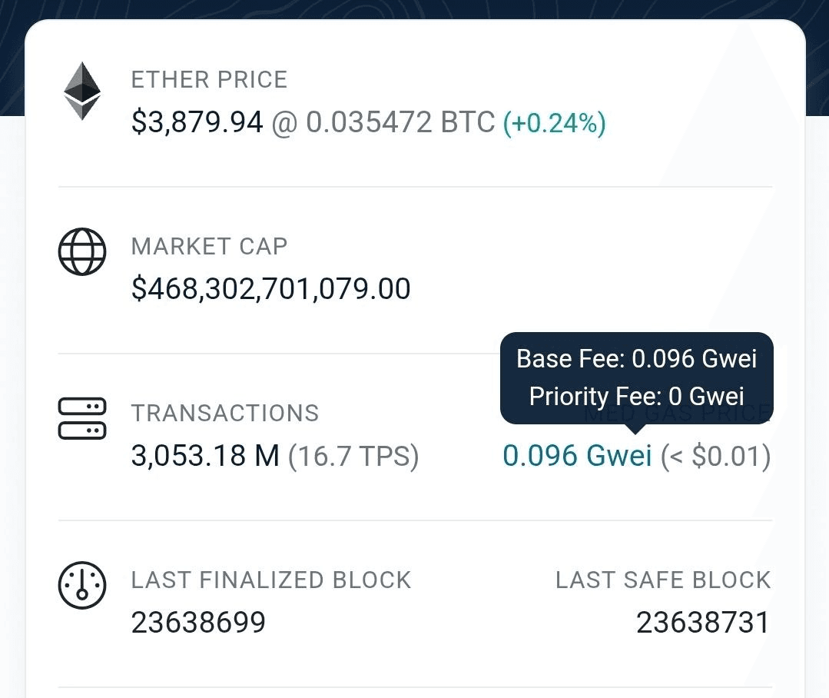Screen dimensions: 829x698
Task: Open the $468,302,701,079.00 market cap link
Action: [x=271, y=289]
